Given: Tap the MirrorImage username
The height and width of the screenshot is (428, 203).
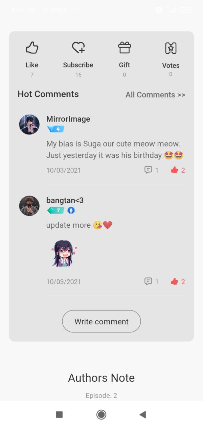Looking at the screenshot, I should pos(68,119).
